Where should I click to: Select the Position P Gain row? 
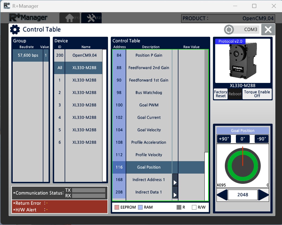tap(158, 56)
